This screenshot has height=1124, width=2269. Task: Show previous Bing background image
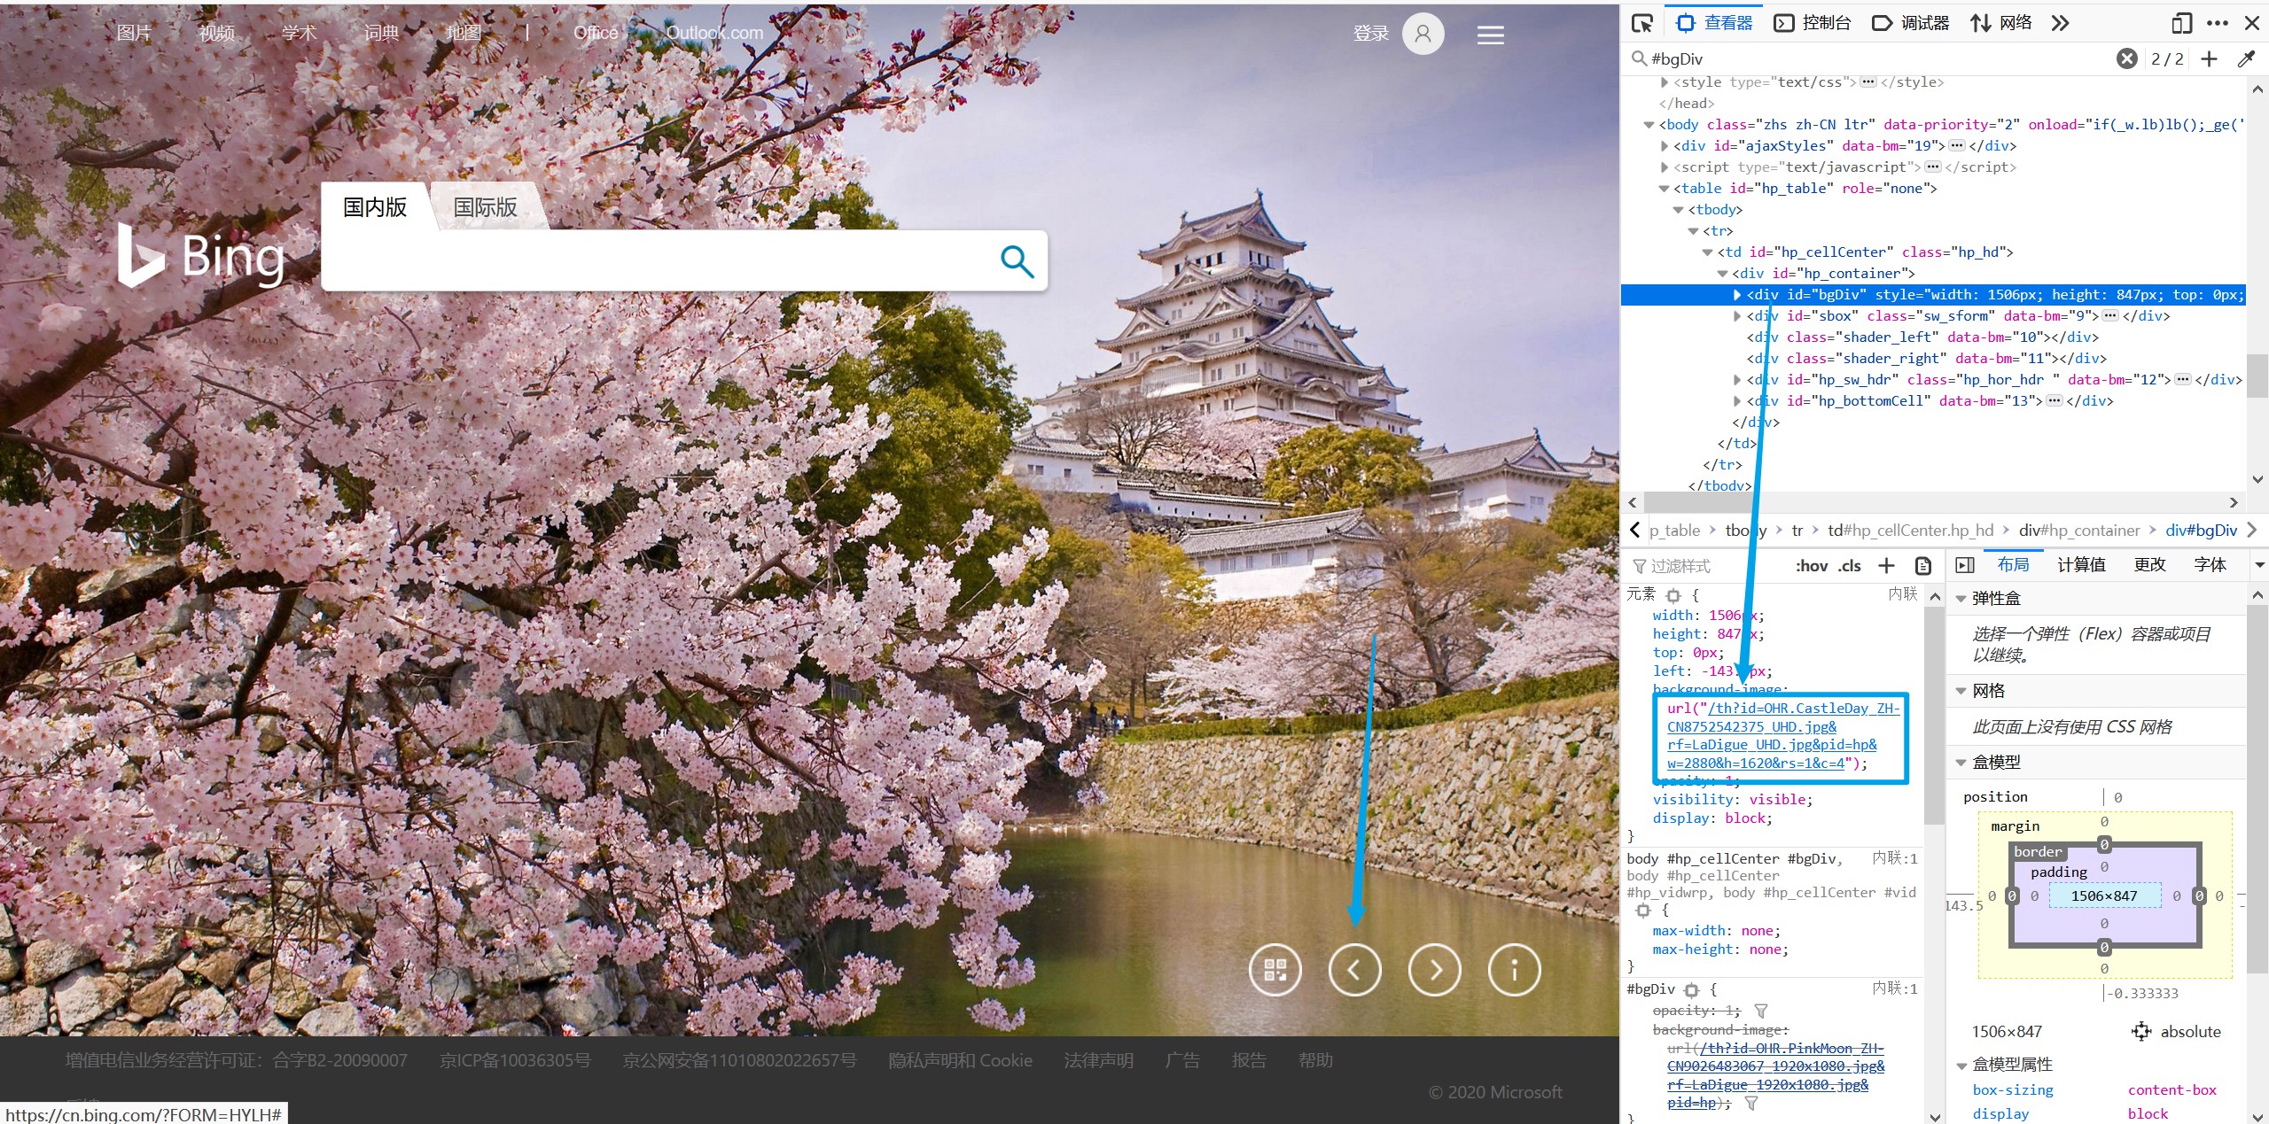1354,970
